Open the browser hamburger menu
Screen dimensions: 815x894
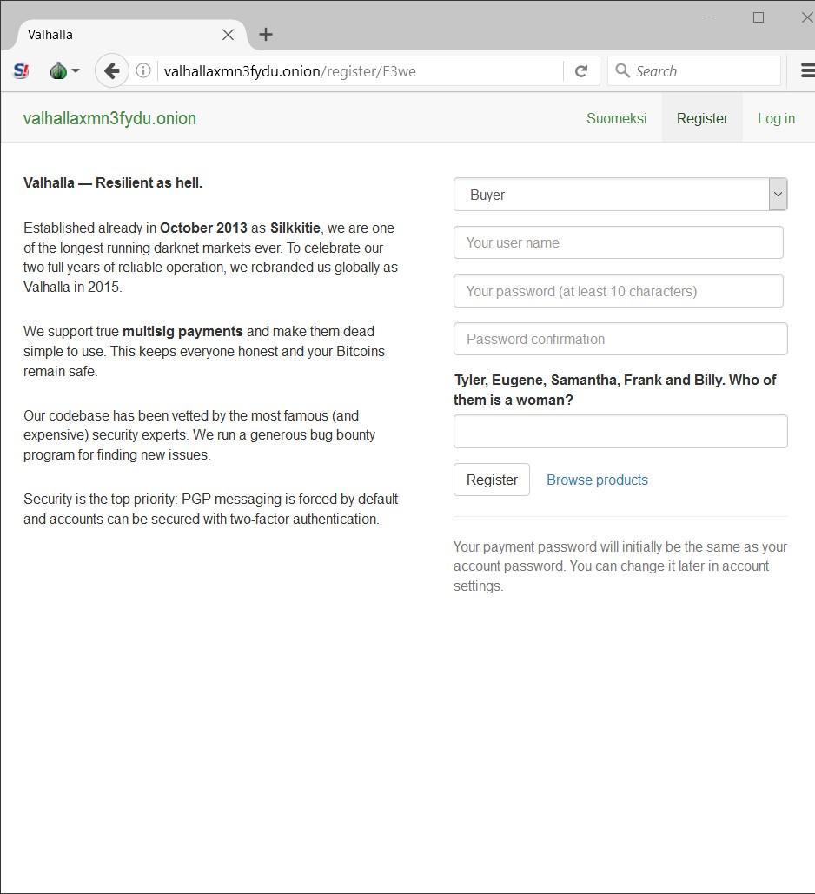click(807, 70)
